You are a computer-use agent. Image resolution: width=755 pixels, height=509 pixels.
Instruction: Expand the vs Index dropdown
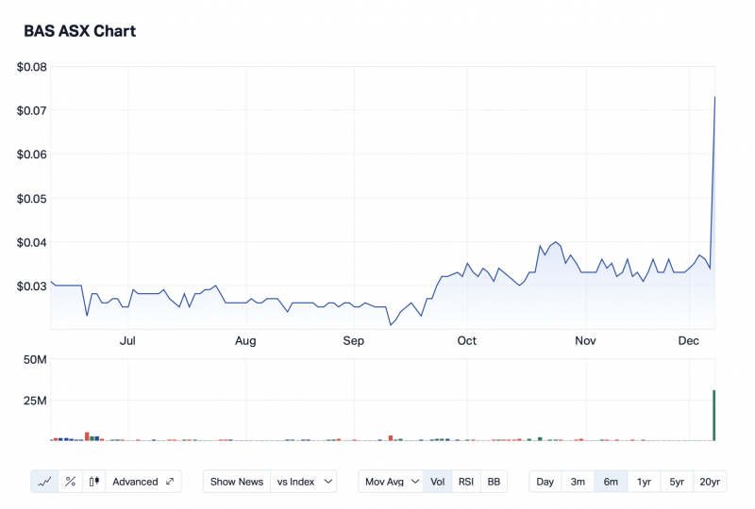303,482
